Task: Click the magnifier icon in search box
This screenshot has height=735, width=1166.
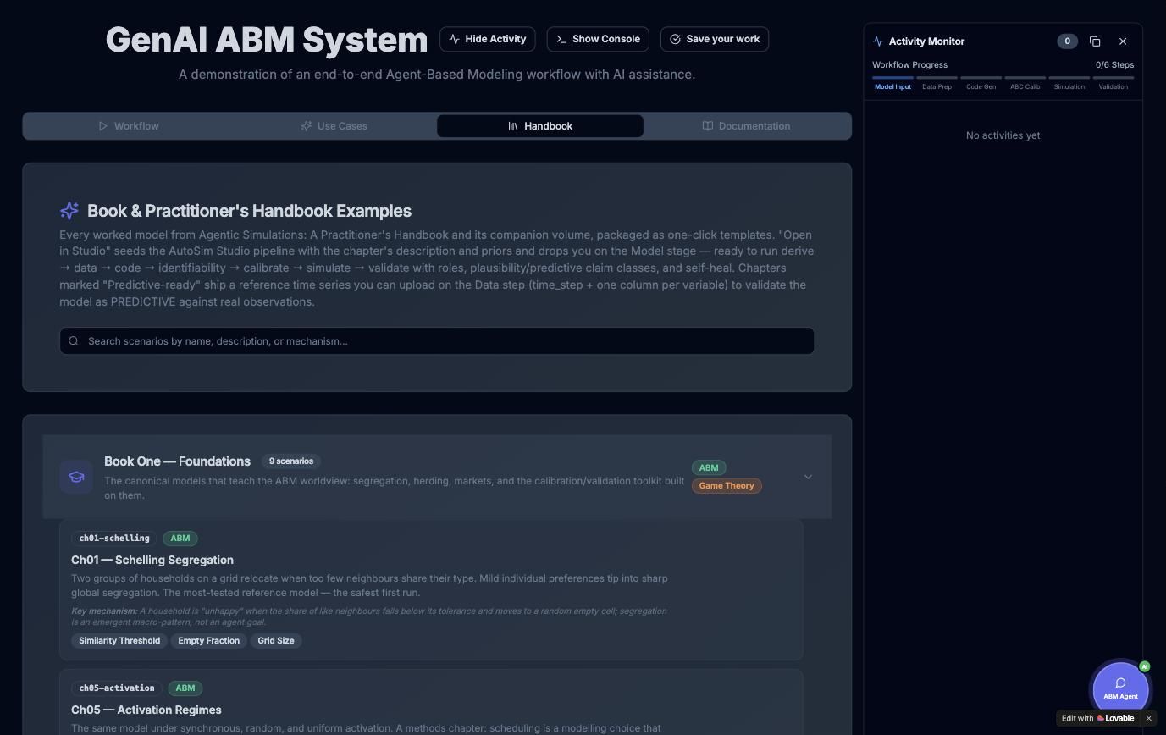Action: pyautogui.click(x=74, y=341)
